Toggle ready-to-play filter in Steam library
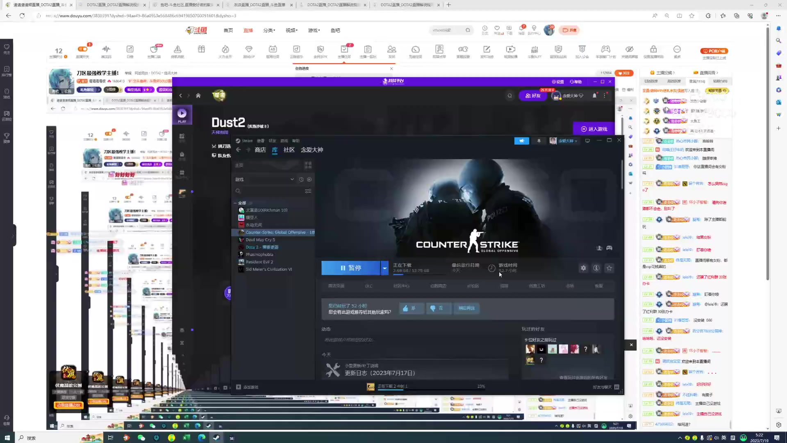Image resolution: width=787 pixels, height=443 pixels. pos(309,180)
